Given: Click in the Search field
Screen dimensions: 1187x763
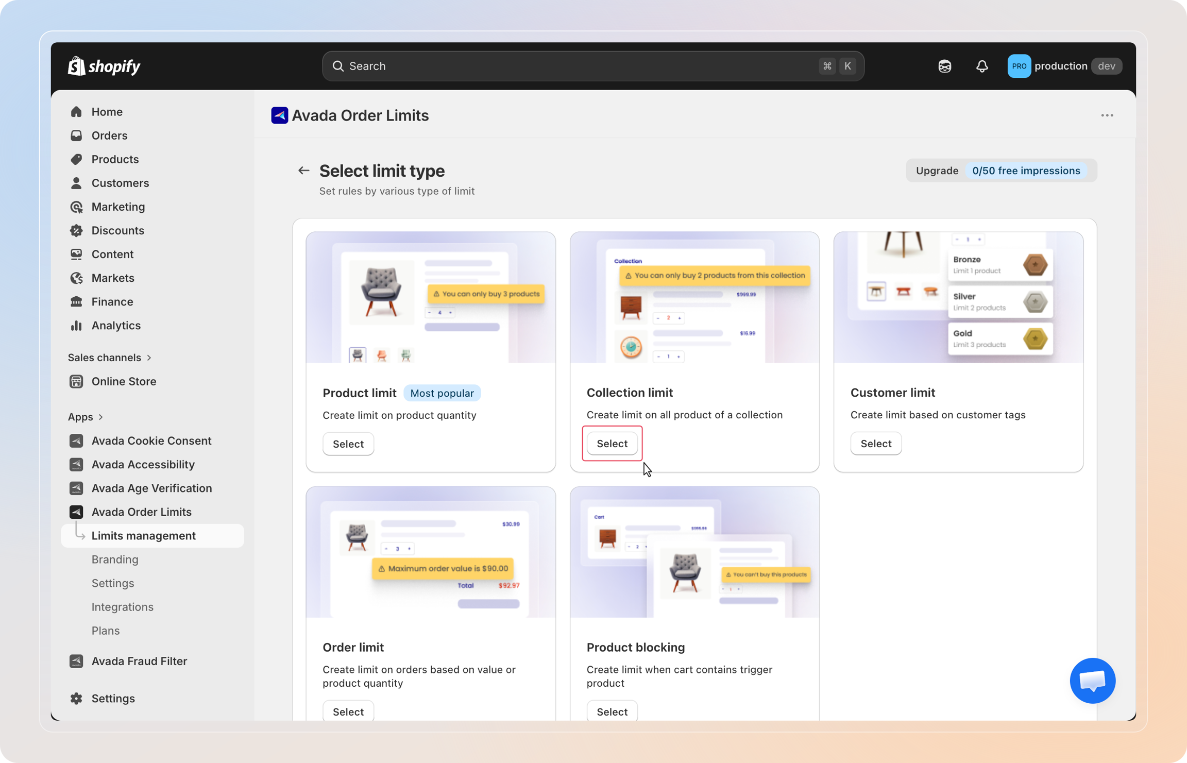Looking at the screenshot, I should pyautogui.click(x=593, y=66).
